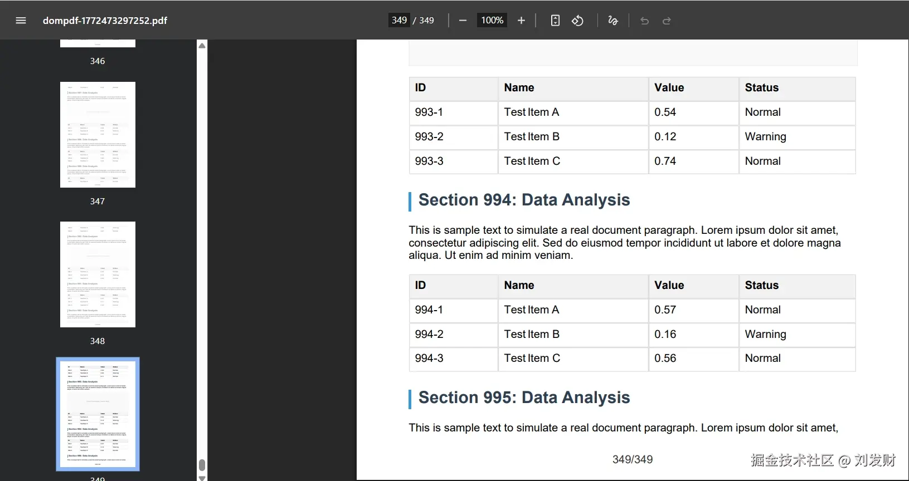Screen dimensions: 909x481
Task: Open page 347 thumbnail
Action: click(x=98, y=135)
